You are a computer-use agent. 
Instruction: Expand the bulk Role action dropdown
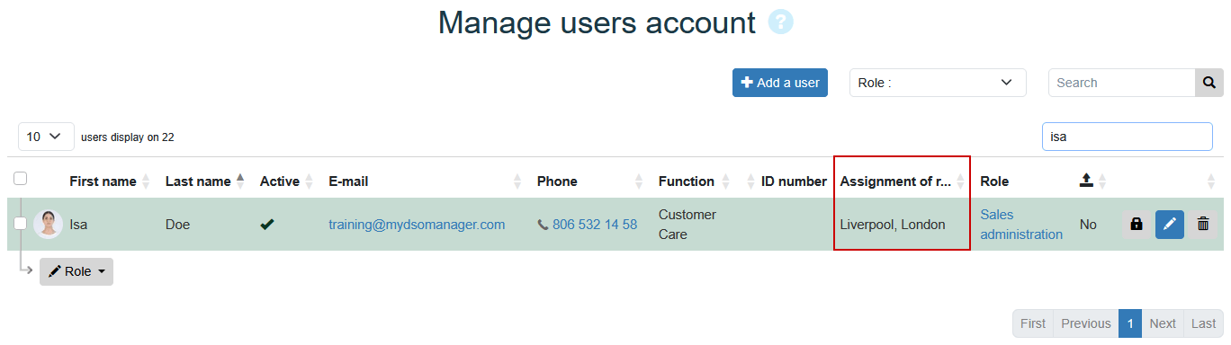76,271
